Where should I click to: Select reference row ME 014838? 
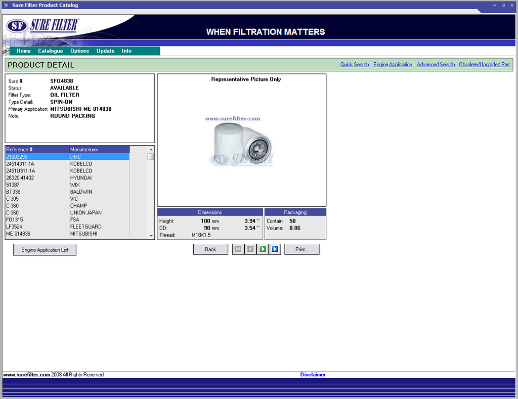pos(67,234)
